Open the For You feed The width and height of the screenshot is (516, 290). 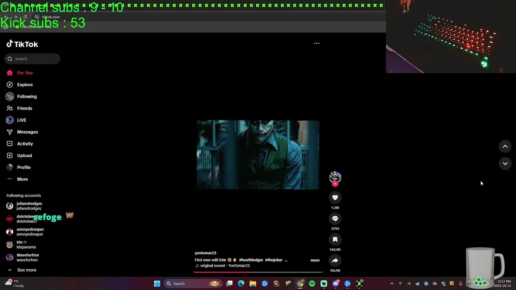[x=19, y=73]
